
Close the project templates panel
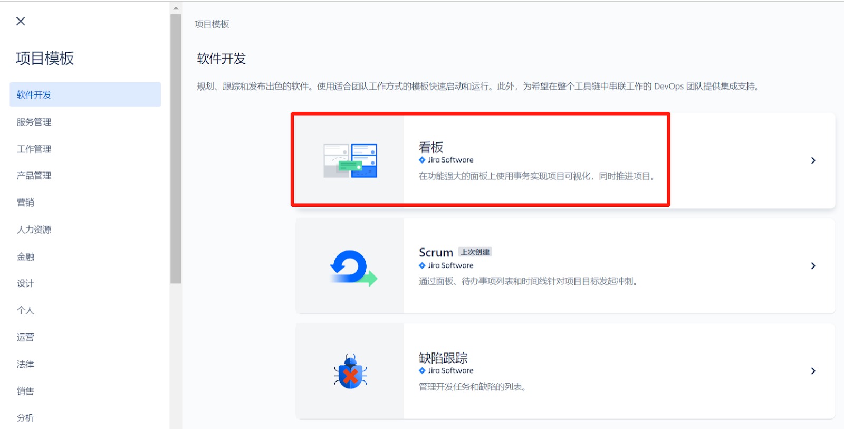pos(21,21)
